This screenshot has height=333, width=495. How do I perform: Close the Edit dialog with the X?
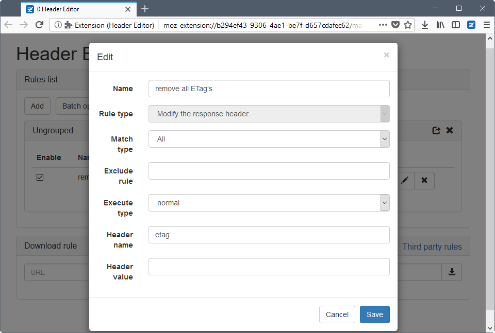coord(386,55)
